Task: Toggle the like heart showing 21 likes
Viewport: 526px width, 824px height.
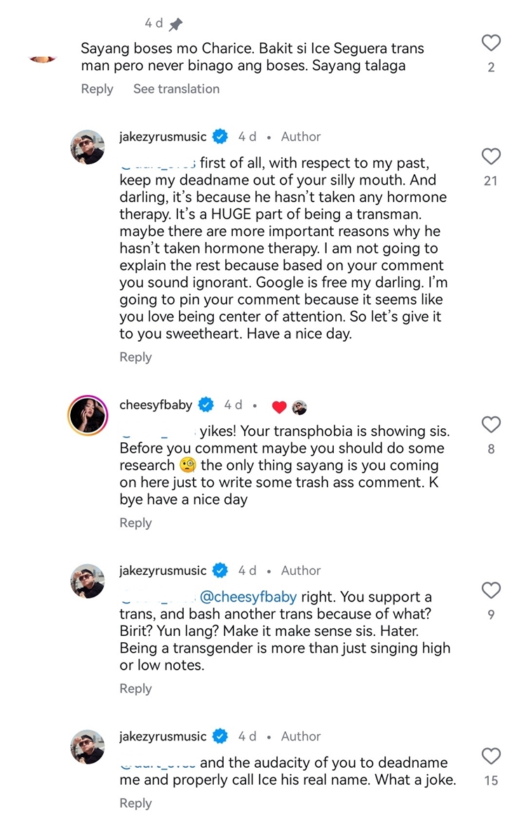Action: (x=491, y=157)
